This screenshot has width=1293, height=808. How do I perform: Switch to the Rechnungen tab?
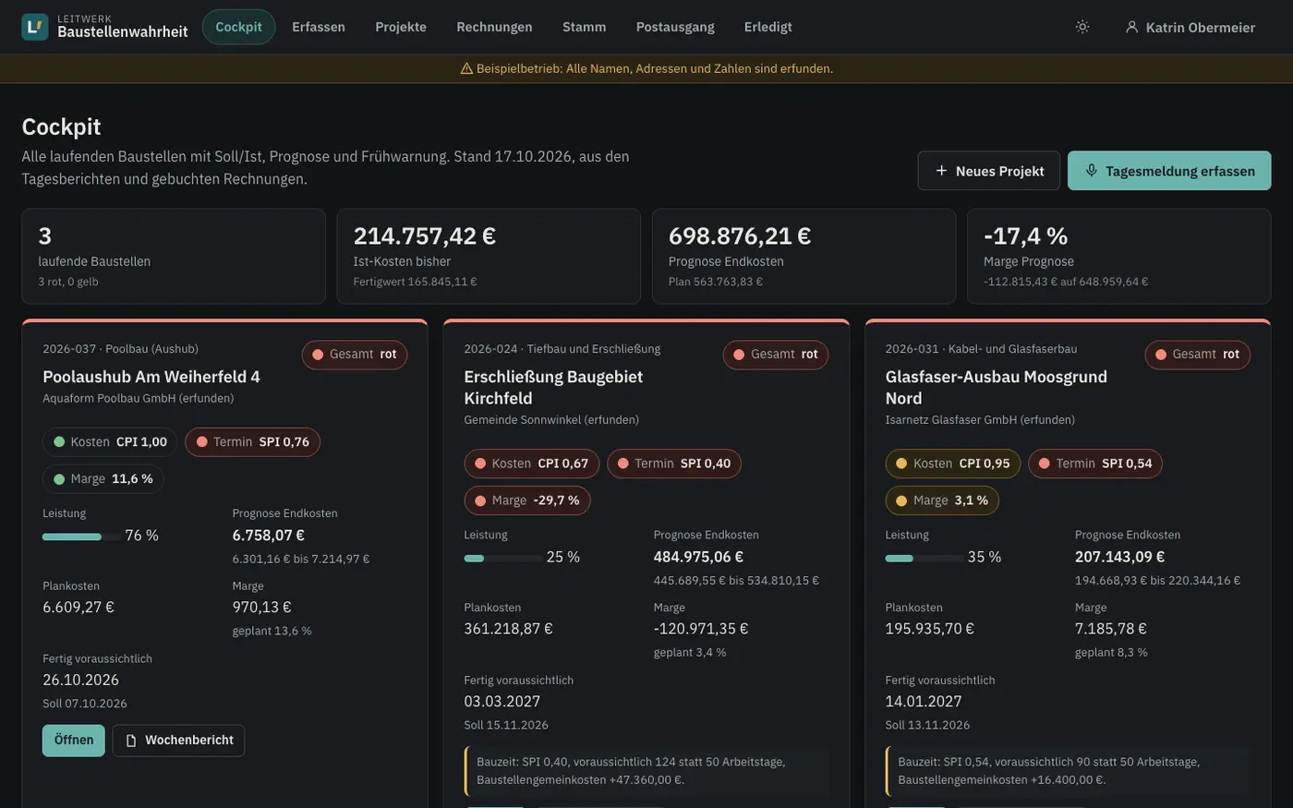pyautogui.click(x=494, y=27)
